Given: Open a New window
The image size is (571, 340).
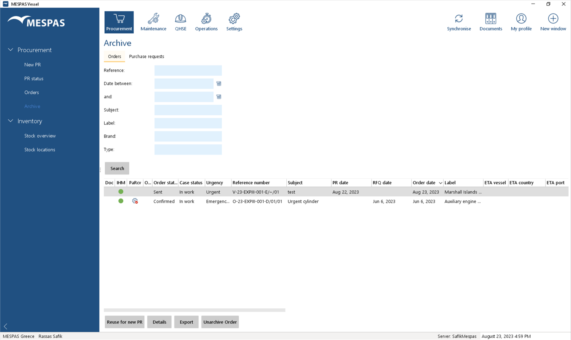Looking at the screenshot, I should (553, 22).
